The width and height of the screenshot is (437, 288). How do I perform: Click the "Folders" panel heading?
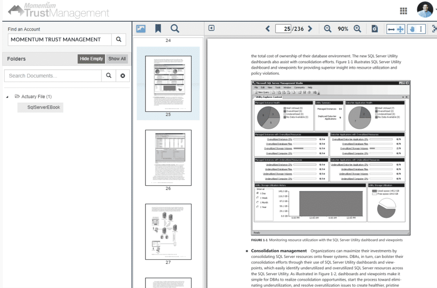pos(16,59)
